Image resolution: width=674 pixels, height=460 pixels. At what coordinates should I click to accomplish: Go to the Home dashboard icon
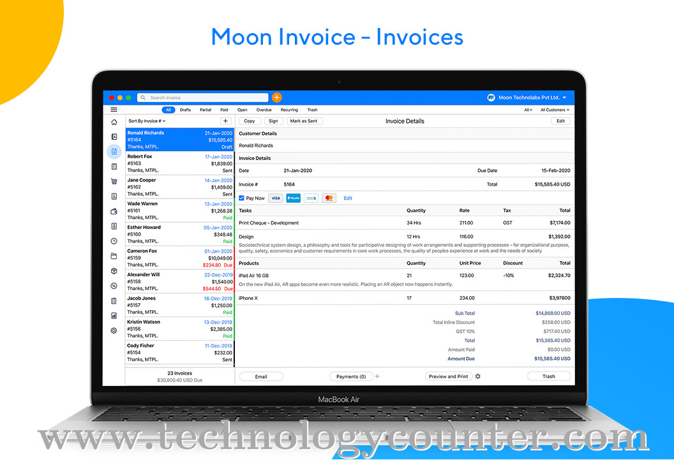click(114, 122)
